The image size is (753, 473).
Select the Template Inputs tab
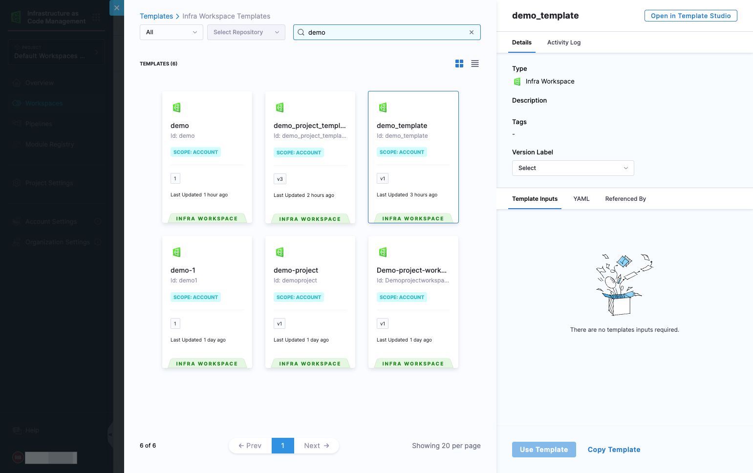click(535, 199)
